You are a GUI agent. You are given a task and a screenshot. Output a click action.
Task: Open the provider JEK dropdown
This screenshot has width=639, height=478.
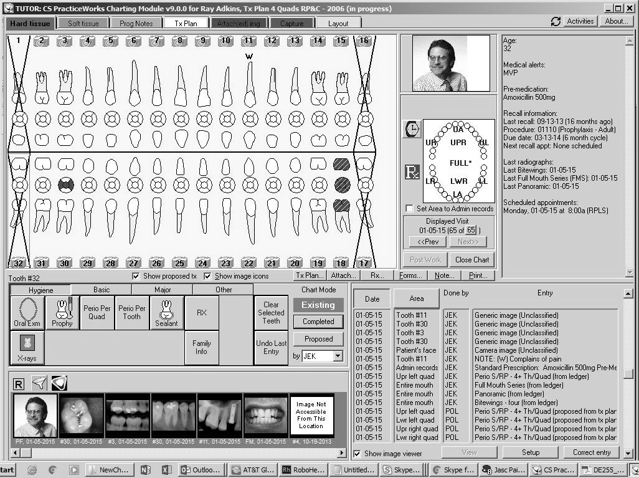click(338, 356)
